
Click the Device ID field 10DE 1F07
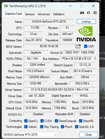click(x=80, y=53)
